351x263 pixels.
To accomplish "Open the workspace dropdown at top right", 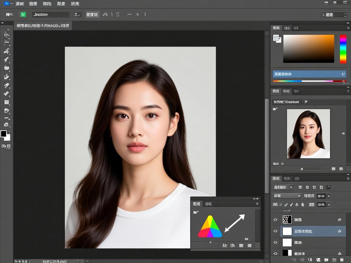I will tap(334, 15).
